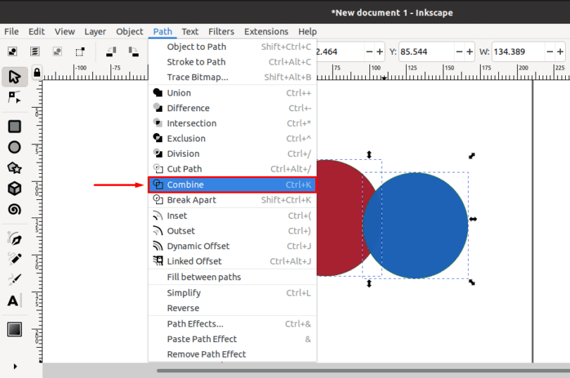Viewport: 570px width, 378px height.
Task: Click the horizontal canvas scrollbar
Action: click(363, 371)
